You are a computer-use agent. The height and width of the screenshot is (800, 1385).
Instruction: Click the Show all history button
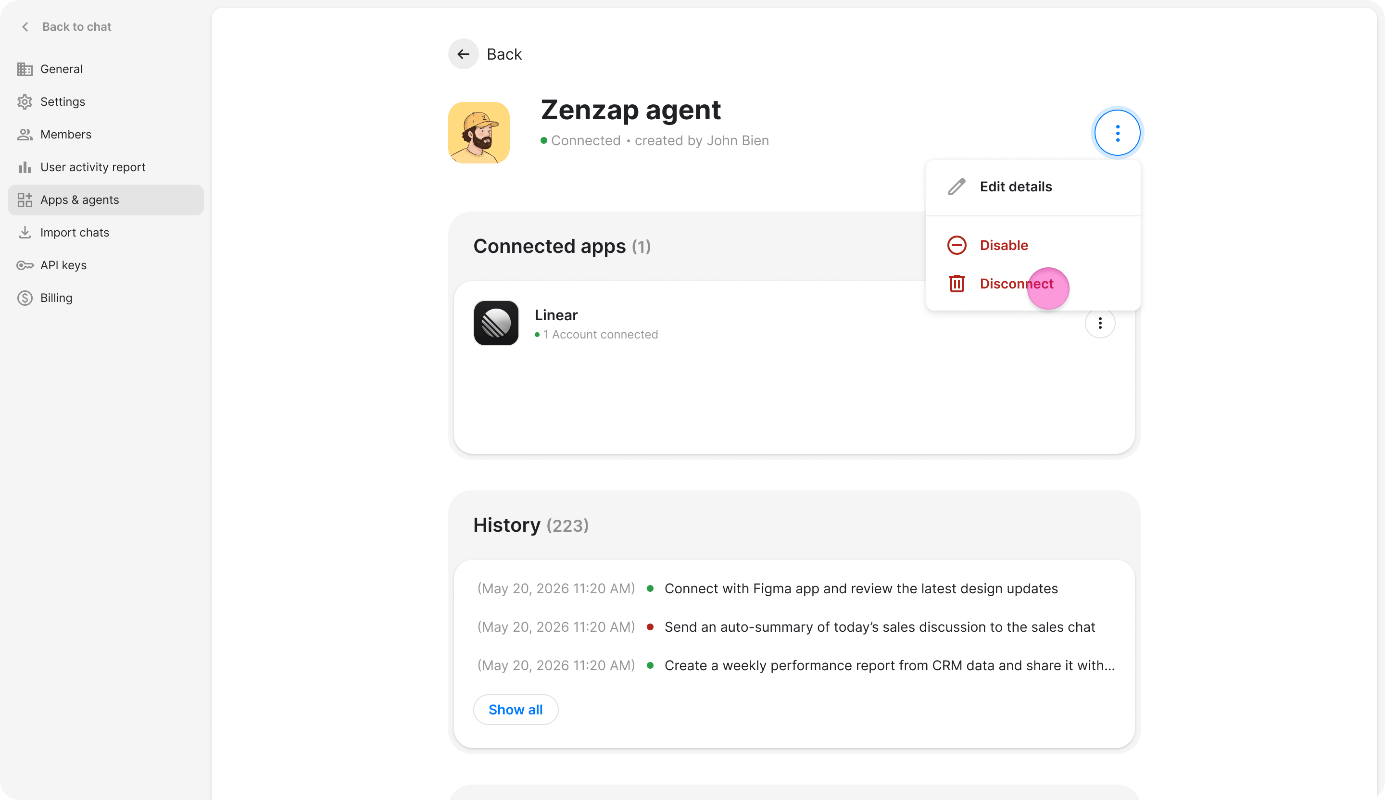[x=516, y=709]
